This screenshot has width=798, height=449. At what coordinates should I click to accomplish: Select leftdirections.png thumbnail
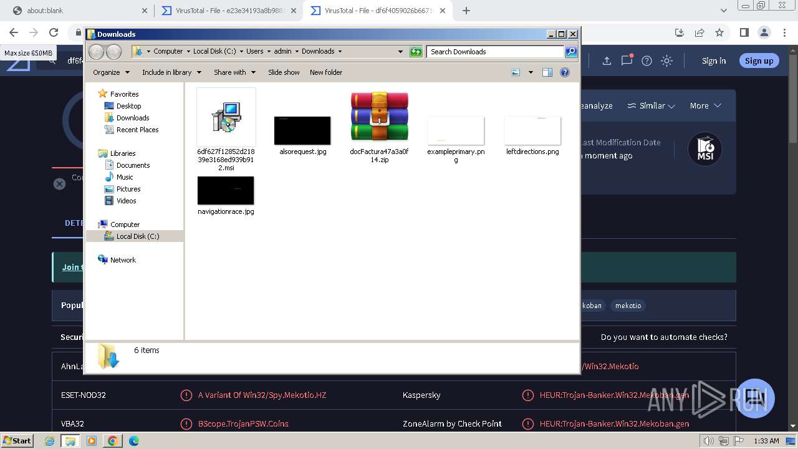coord(532,135)
